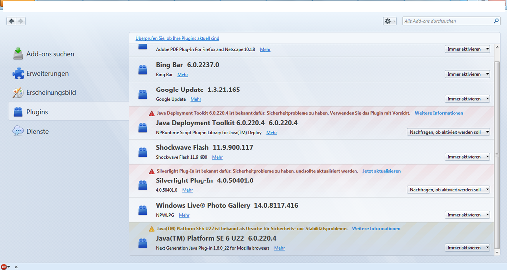Click the Bing Bar plugin brick icon
This screenshot has height=270, width=507.
(143, 69)
